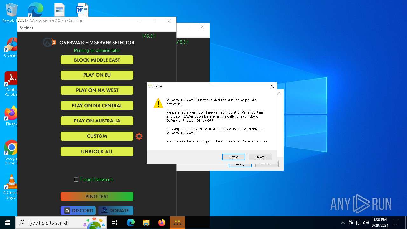Click the Tunnel Overwatch label text
The height and width of the screenshot is (229, 407).
pos(96,180)
